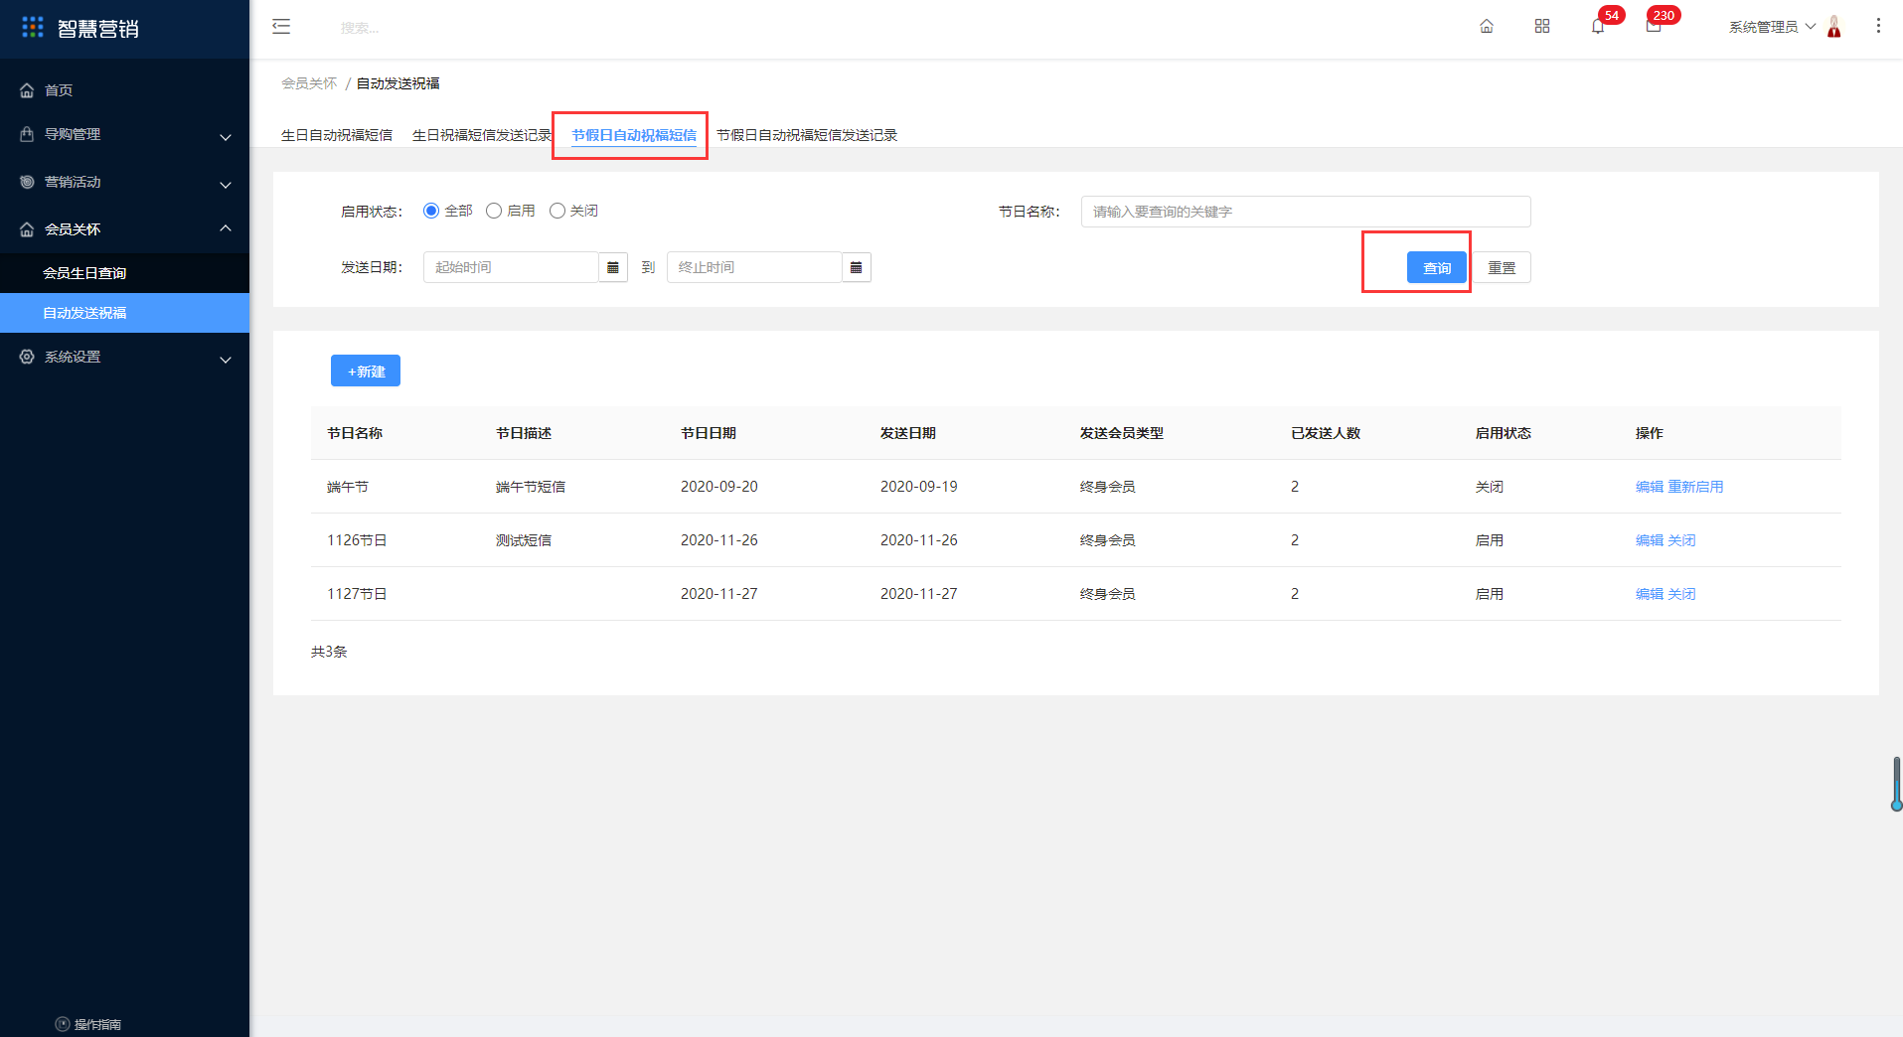Collapse the sidebar with the hamburger icon

point(281,27)
